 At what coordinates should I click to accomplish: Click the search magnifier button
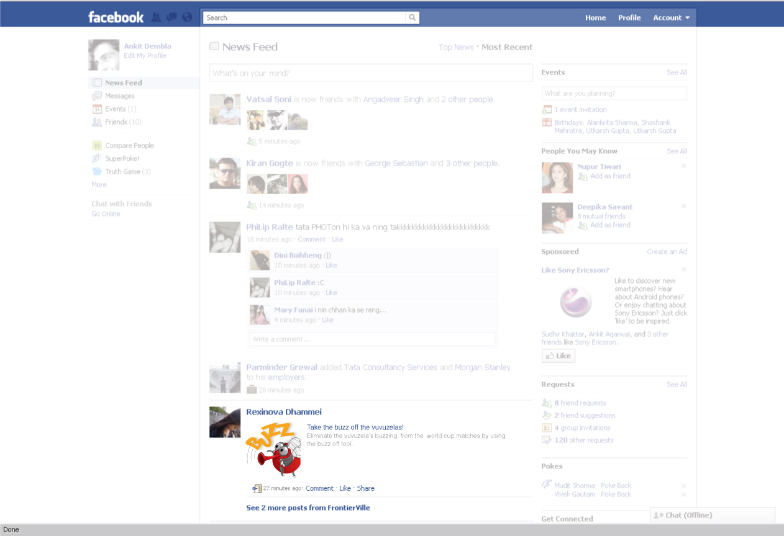[413, 18]
